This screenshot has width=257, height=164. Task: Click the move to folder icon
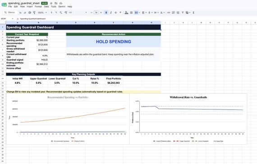coord(56,3)
